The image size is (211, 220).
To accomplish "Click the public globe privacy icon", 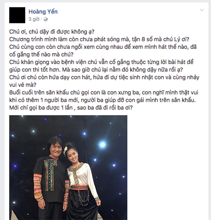I will pos(46,19).
